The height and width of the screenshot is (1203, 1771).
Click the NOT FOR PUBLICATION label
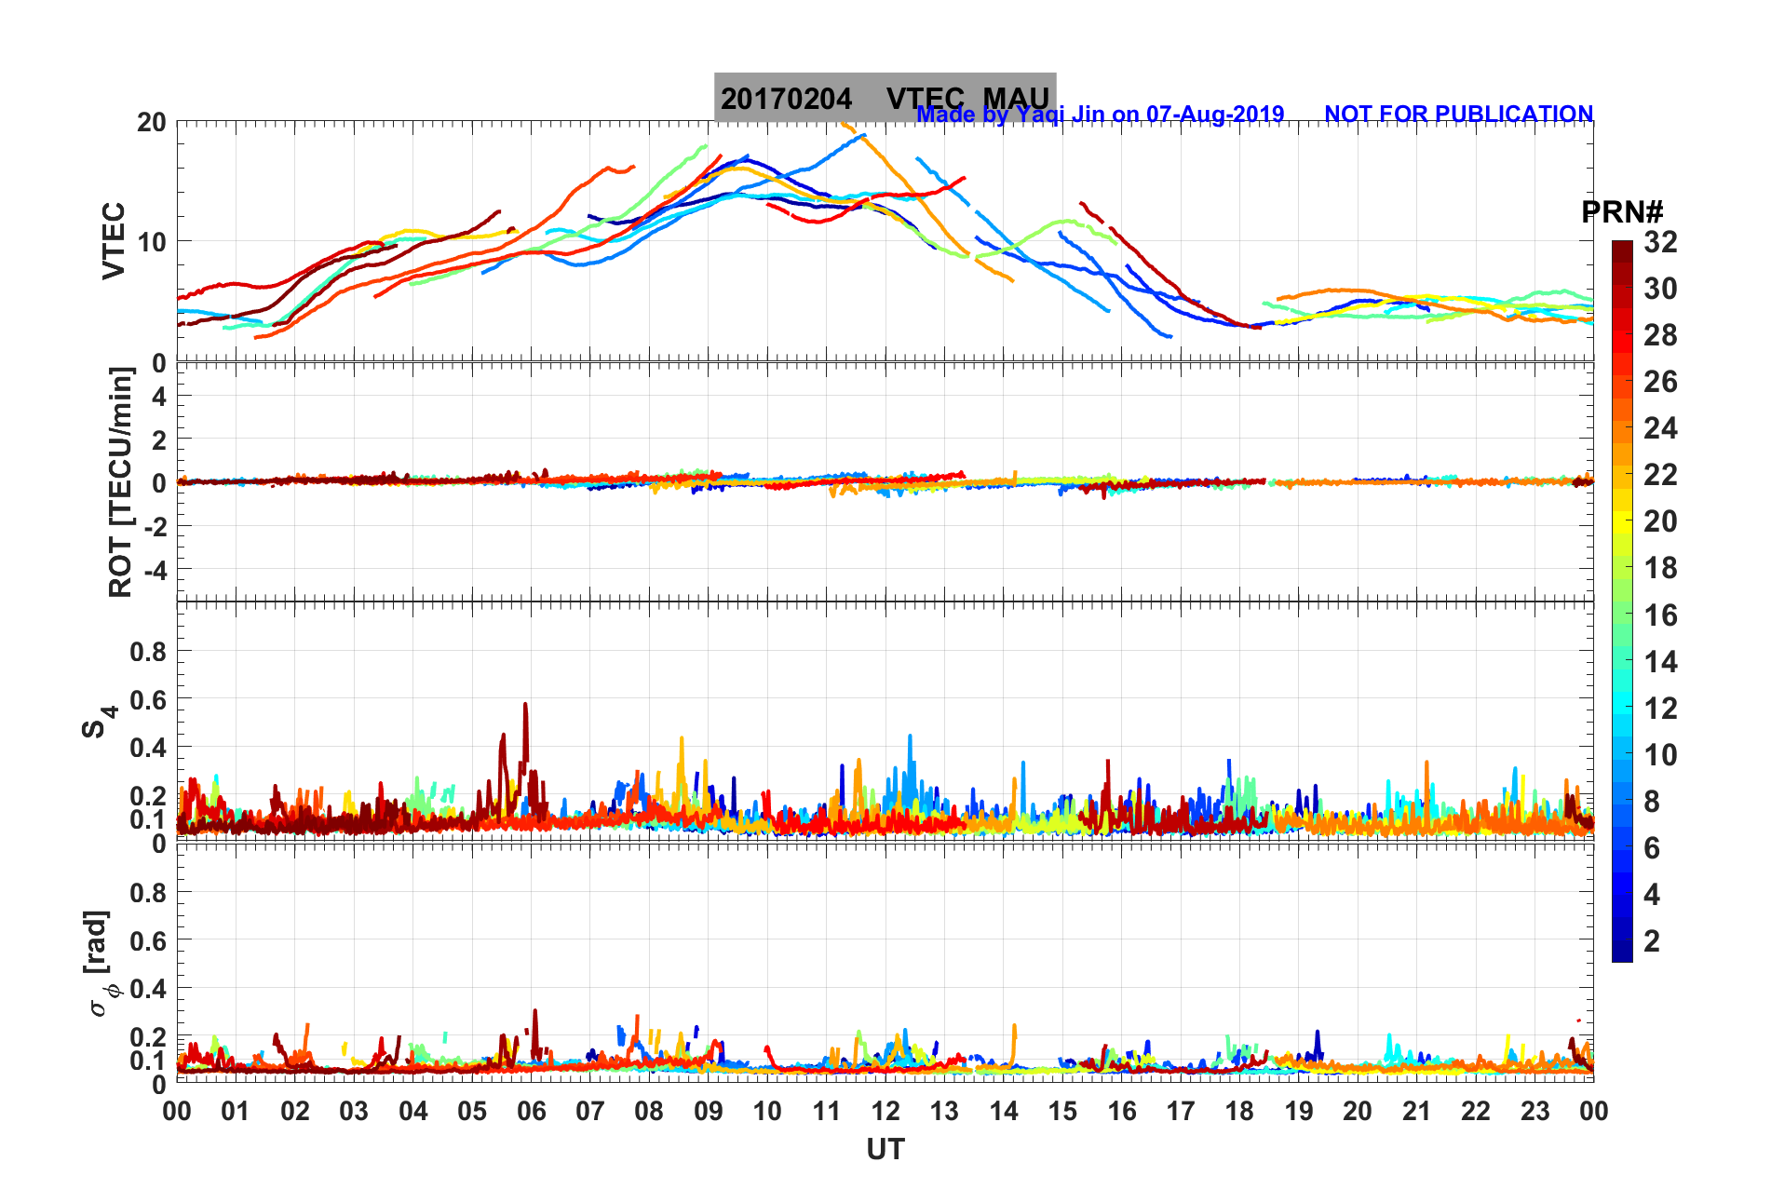click(1458, 114)
